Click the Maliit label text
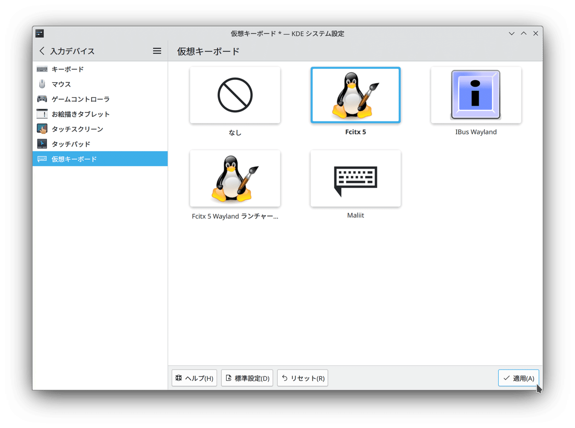This screenshot has height=428, width=575. coord(356,216)
